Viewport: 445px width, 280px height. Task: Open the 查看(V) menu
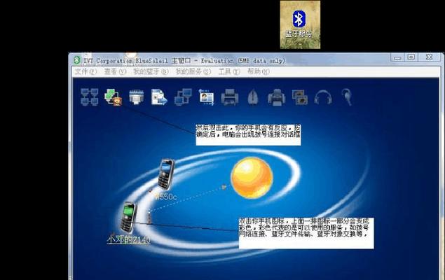click(115, 71)
